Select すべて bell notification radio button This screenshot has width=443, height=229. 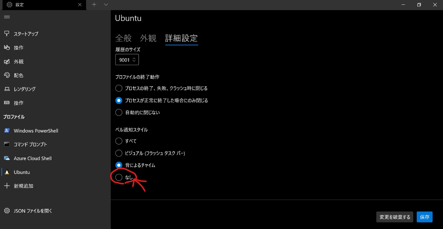(119, 141)
